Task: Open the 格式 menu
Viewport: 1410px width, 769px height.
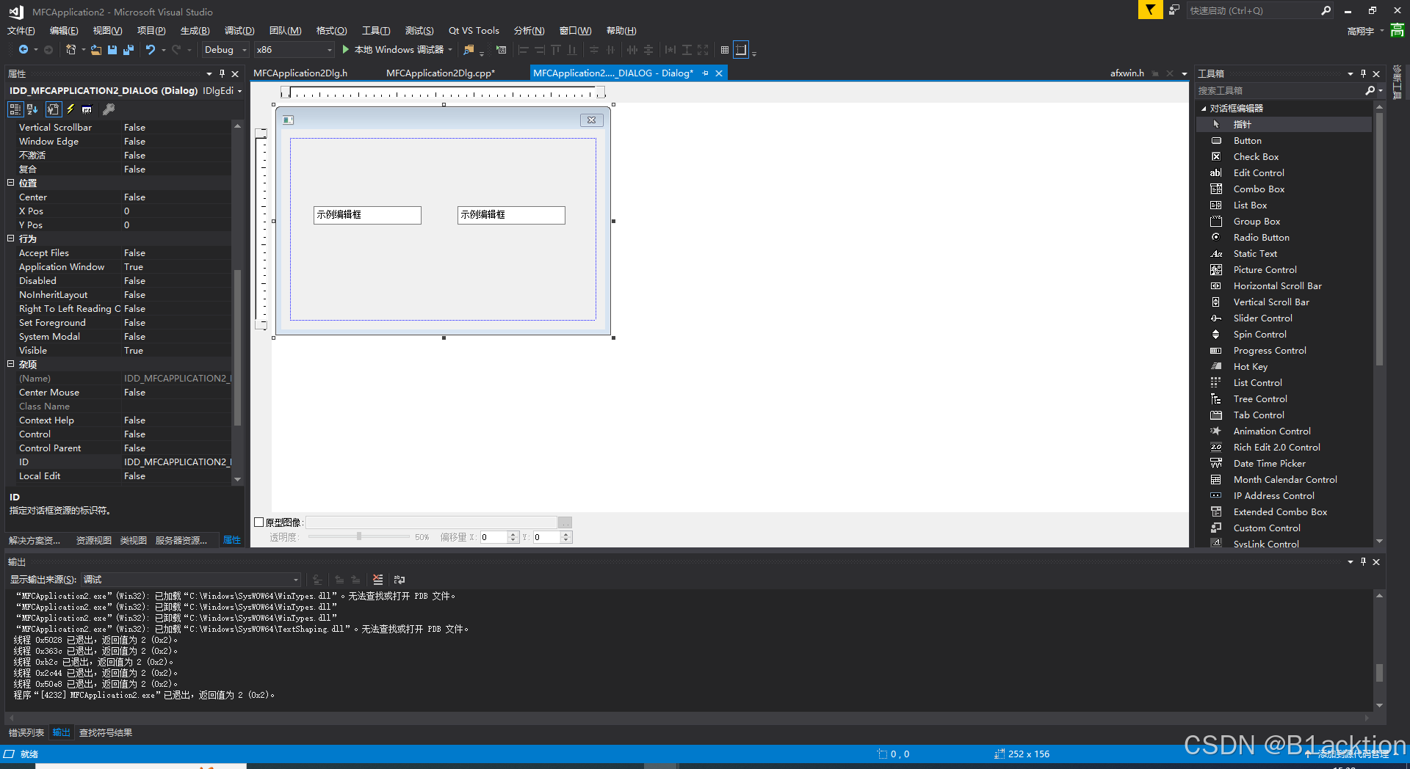Action: tap(331, 30)
